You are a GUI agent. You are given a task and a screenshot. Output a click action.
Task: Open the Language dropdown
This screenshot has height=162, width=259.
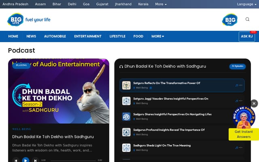click(246, 4)
